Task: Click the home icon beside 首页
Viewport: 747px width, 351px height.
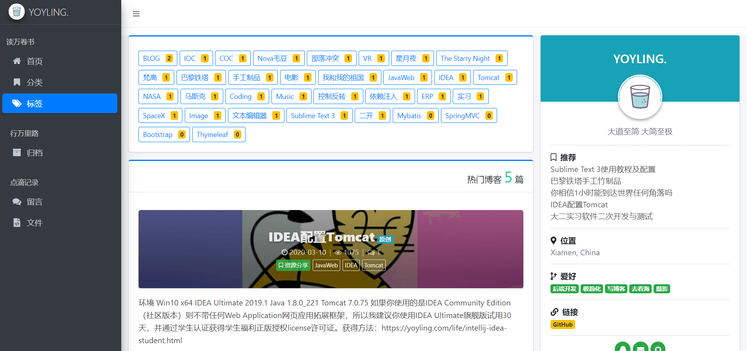Action: point(17,61)
